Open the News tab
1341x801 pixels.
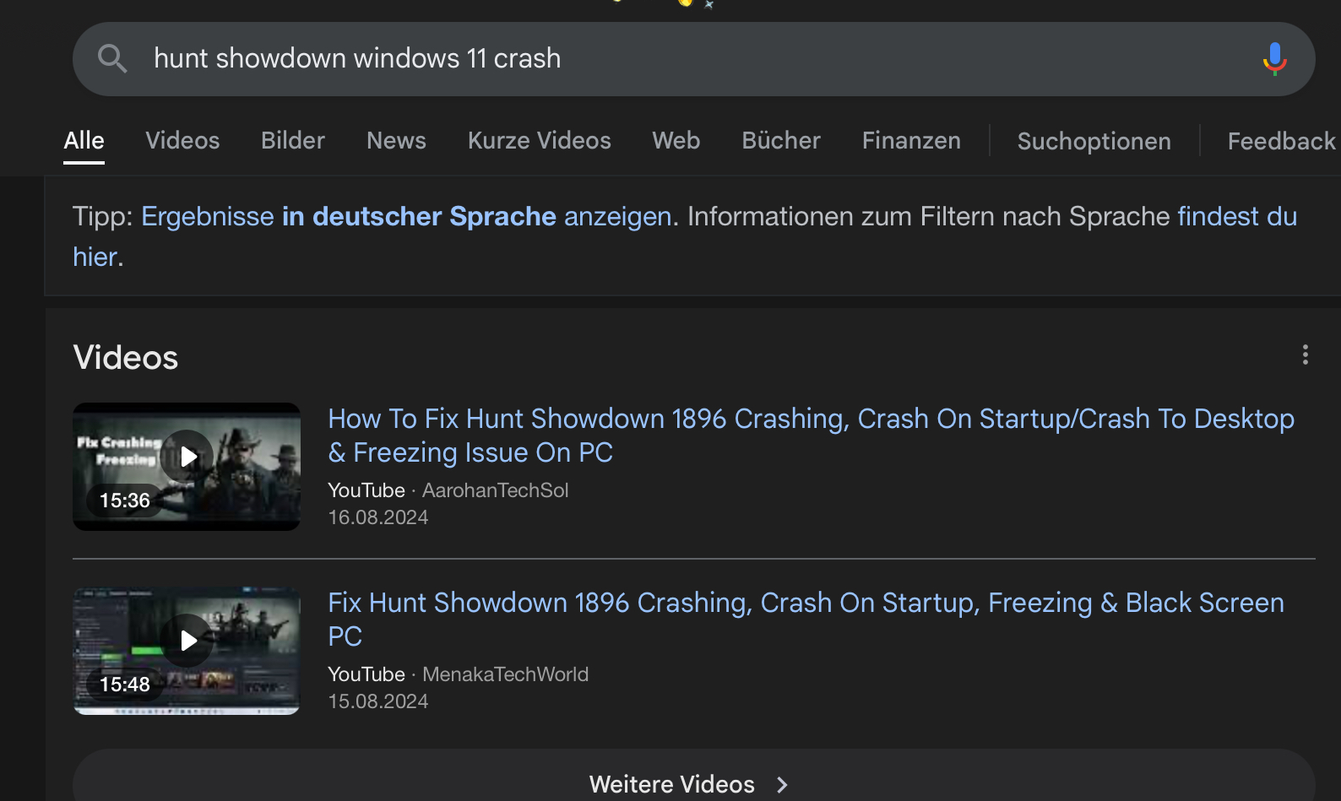click(x=396, y=141)
